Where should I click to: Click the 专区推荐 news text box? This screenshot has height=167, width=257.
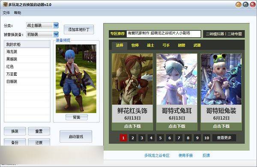click(x=164, y=34)
